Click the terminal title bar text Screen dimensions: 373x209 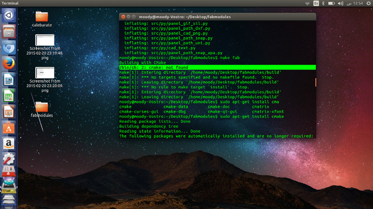click(x=185, y=17)
